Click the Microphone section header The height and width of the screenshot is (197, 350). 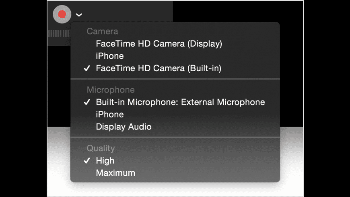click(111, 90)
